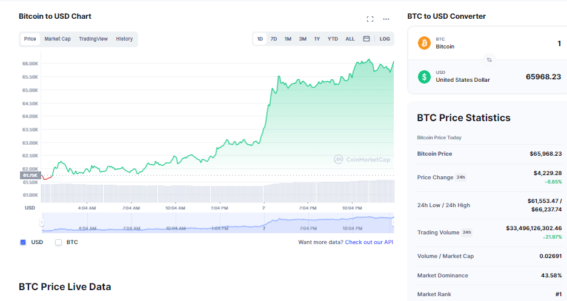Click the Bitcoin Price value $65,968.23
The height and width of the screenshot is (301, 567).
pyautogui.click(x=546, y=154)
